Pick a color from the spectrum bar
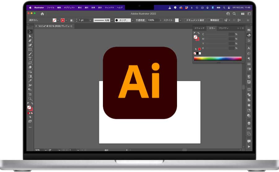 click(x=217, y=58)
